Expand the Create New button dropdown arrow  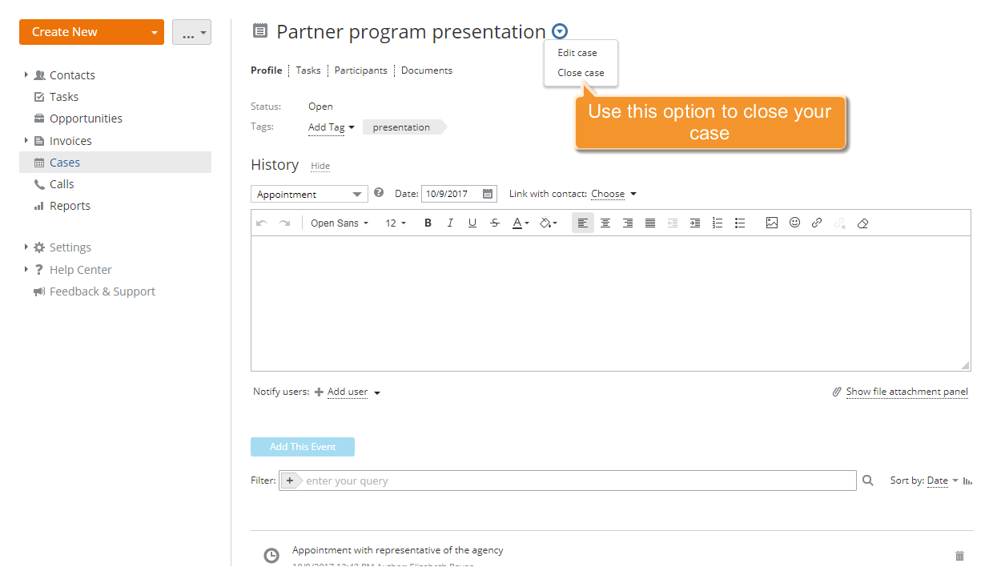pyautogui.click(x=153, y=31)
